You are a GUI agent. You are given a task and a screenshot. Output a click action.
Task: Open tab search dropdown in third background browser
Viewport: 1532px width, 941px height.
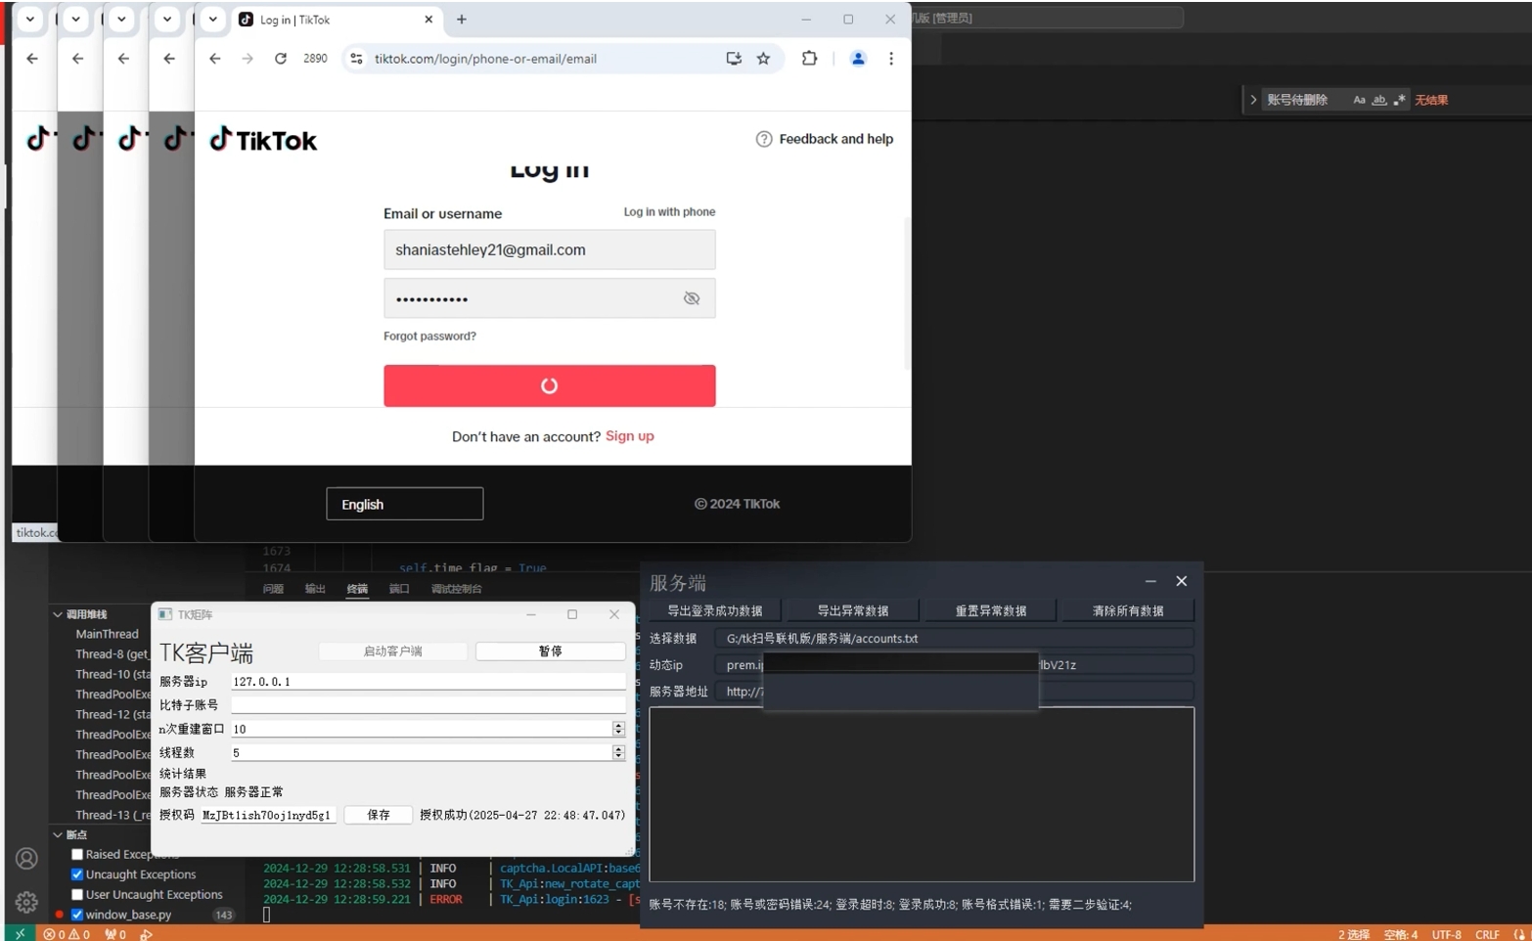coord(121,20)
